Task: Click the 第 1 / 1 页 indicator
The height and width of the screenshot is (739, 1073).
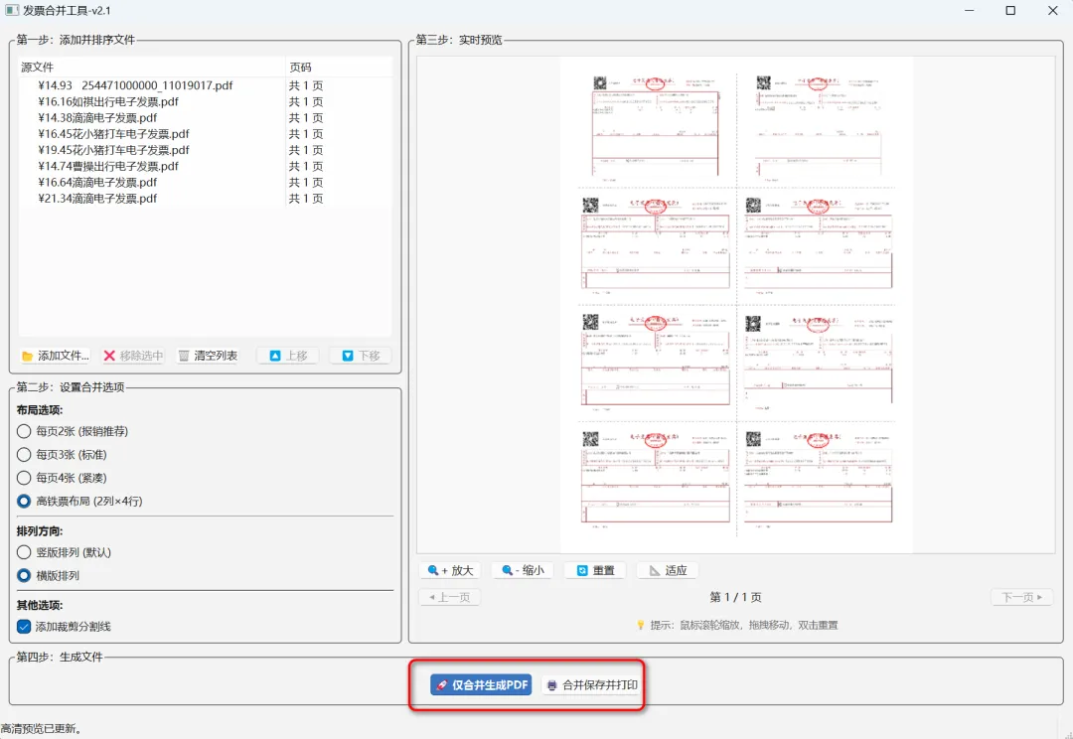Action: point(735,597)
